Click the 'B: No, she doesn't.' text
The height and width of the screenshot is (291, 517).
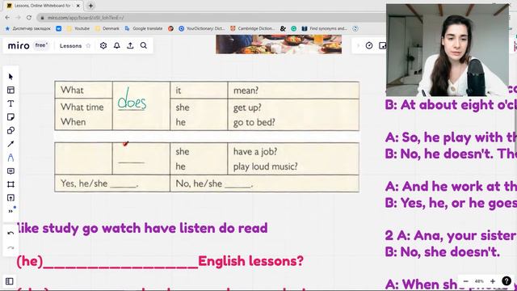(442, 251)
